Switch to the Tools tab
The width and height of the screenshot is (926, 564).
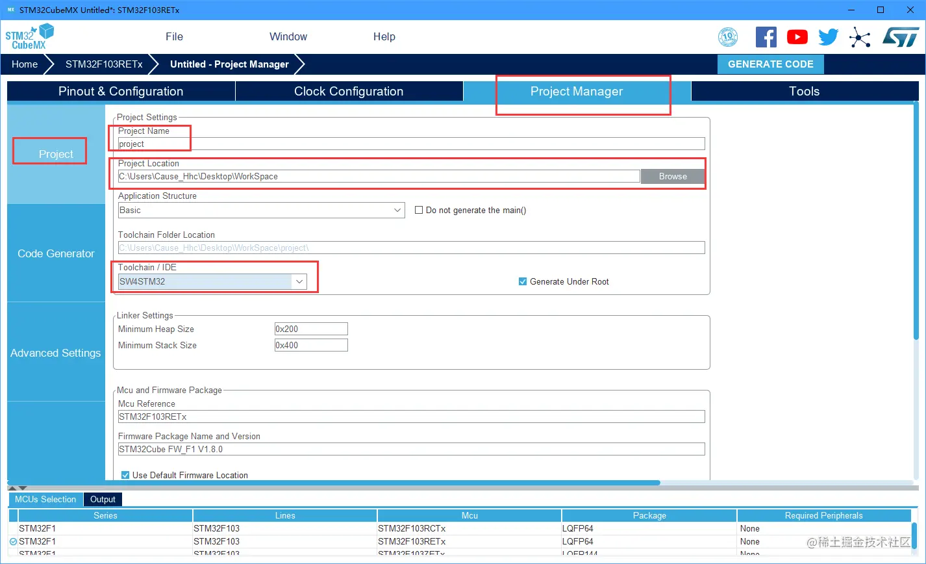coord(805,91)
